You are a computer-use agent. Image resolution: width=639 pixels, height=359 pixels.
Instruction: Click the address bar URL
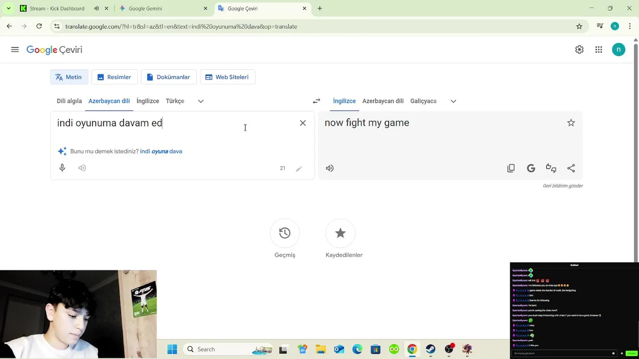coord(181,26)
